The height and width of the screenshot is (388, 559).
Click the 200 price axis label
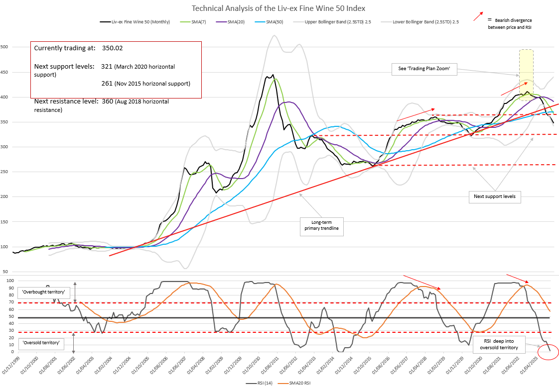[x=4, y=197]
